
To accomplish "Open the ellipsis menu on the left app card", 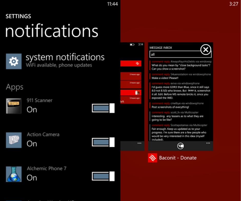I will click(x=139, y=143).
